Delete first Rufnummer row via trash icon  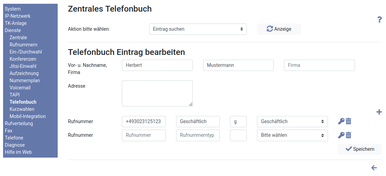(348, 121)
